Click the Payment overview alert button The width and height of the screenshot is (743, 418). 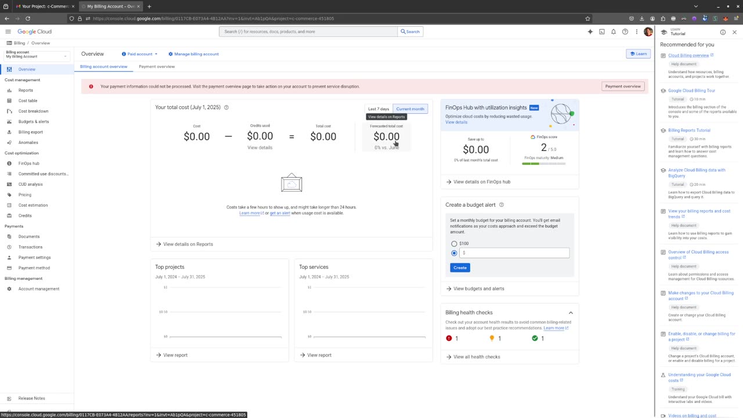pos(623,87)
